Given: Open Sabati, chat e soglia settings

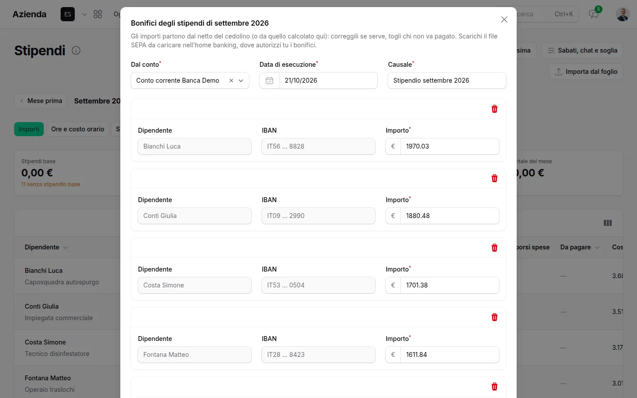Looking at the screenshot, I should [582, 50].
